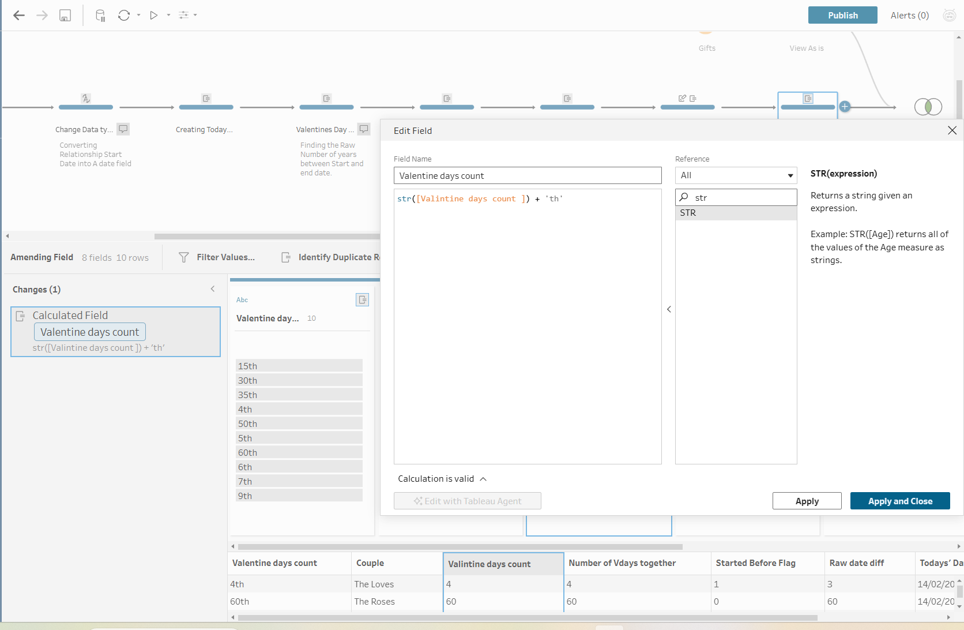Screen dimensions: 964x630
Task: Select the join step circles icon
Action: [928, 107]
